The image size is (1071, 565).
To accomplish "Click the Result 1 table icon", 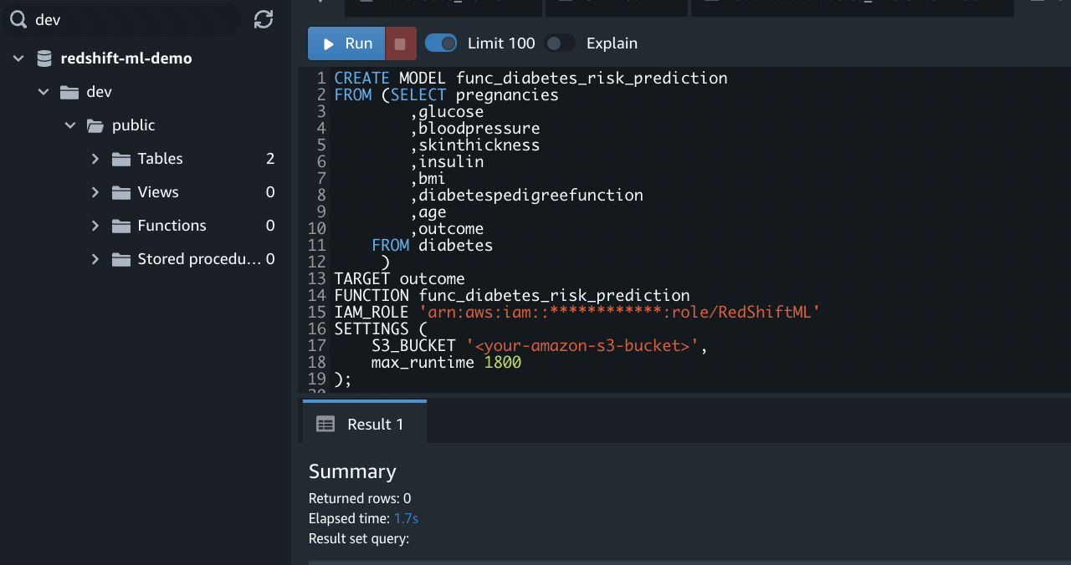I will point(325,425).
